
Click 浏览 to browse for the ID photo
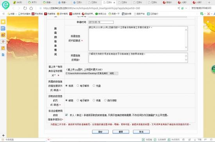[113, 73]
